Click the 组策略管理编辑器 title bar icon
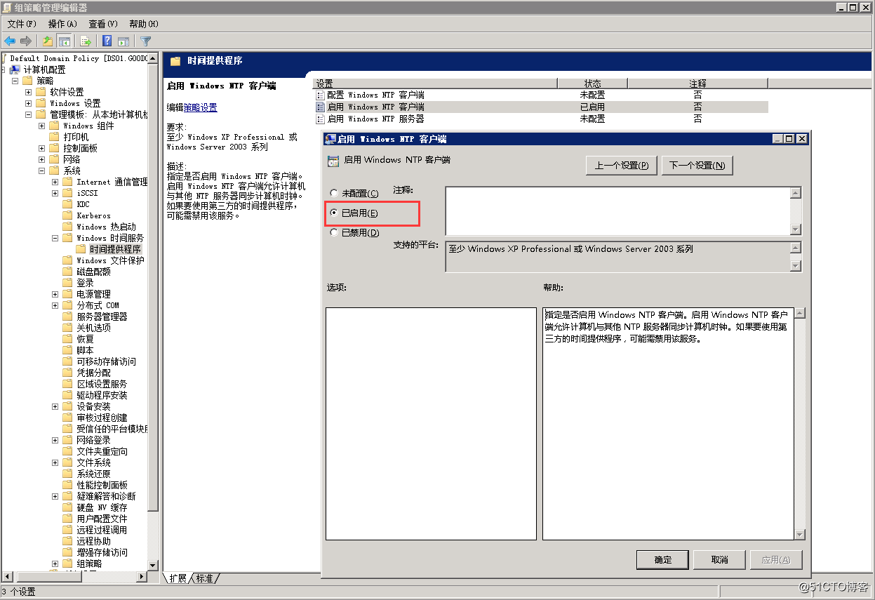 coord(7,7)
